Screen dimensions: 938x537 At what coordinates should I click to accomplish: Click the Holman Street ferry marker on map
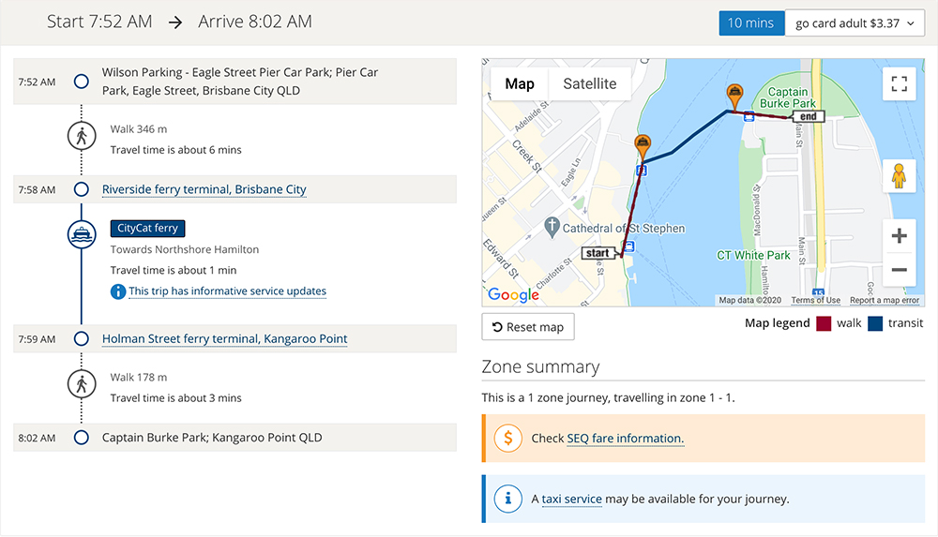(x=734, y=97)
